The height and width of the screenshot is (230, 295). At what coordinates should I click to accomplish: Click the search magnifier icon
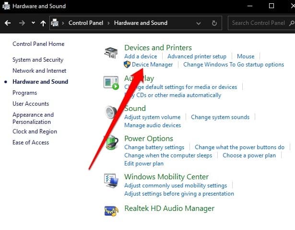click(x=292, y=23)
